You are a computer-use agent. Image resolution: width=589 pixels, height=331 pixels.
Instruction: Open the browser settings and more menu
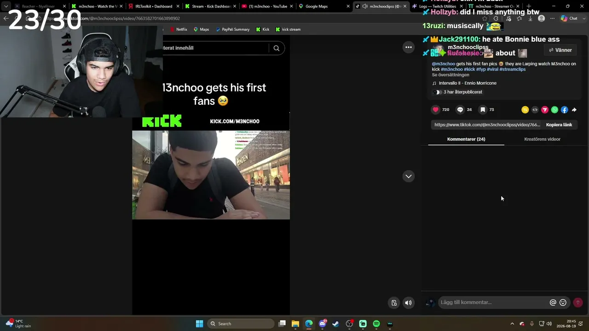[x=552, y=18]
